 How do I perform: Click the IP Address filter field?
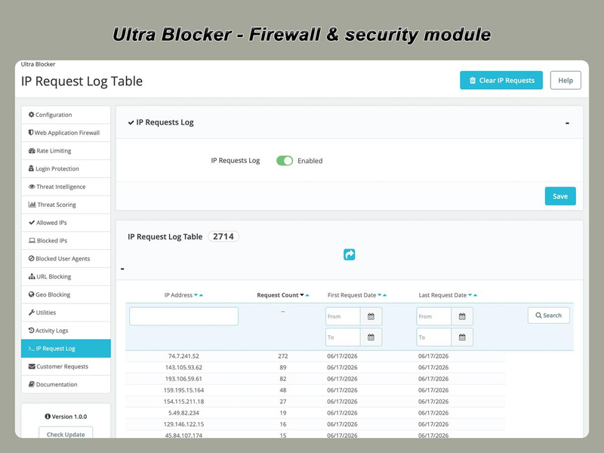point(183,316)
